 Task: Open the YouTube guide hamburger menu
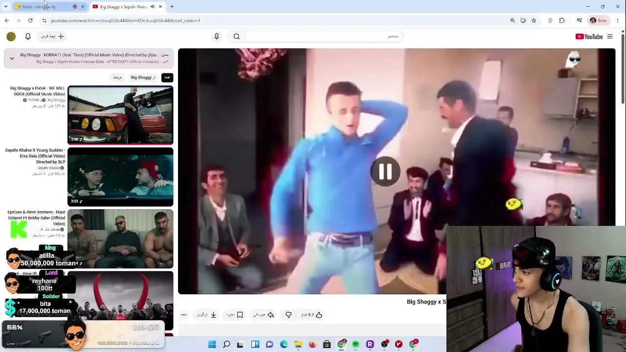(610, 37)
